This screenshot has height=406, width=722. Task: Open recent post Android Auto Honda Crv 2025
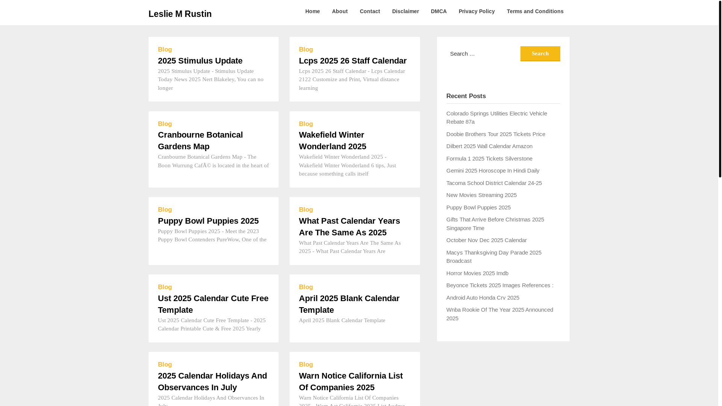(x=482, y=298)
